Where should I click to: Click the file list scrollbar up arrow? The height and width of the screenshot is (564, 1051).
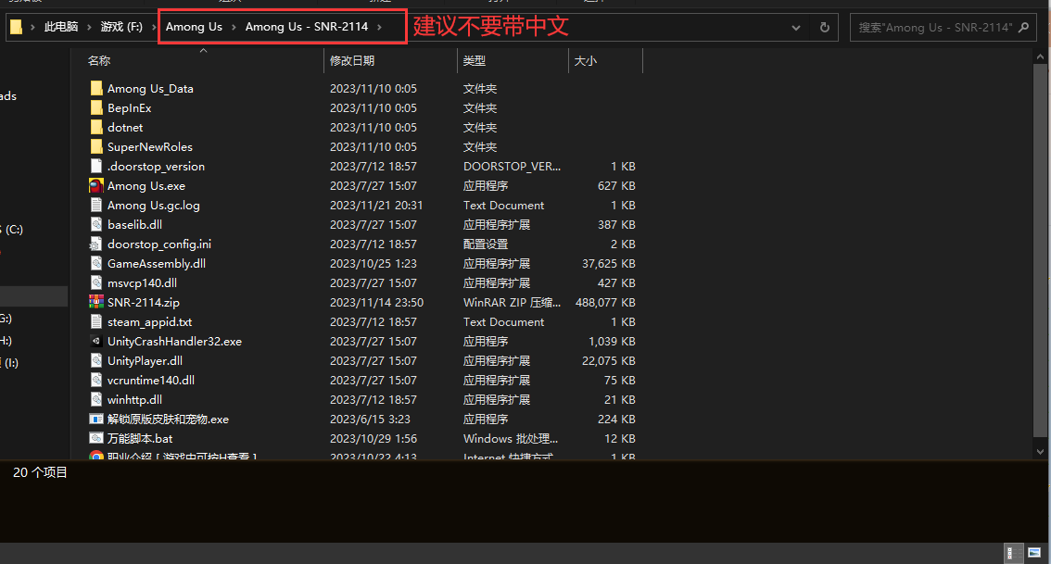pyautogui.click(x=1040, y=56)
